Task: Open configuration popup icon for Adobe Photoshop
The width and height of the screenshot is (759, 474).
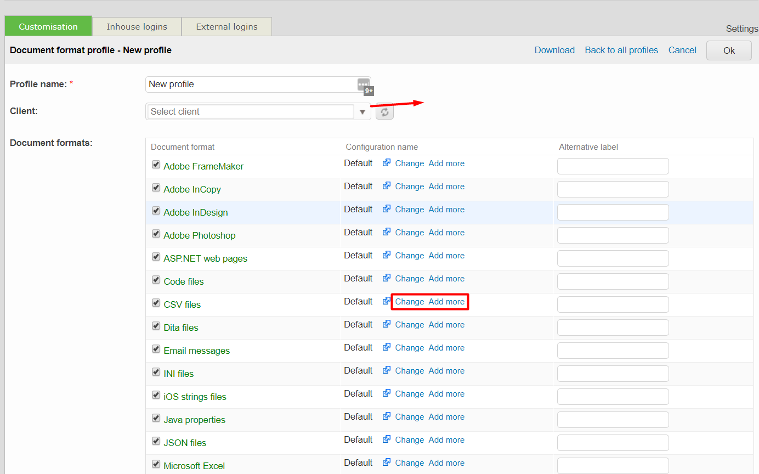Action: click(387, 232)
